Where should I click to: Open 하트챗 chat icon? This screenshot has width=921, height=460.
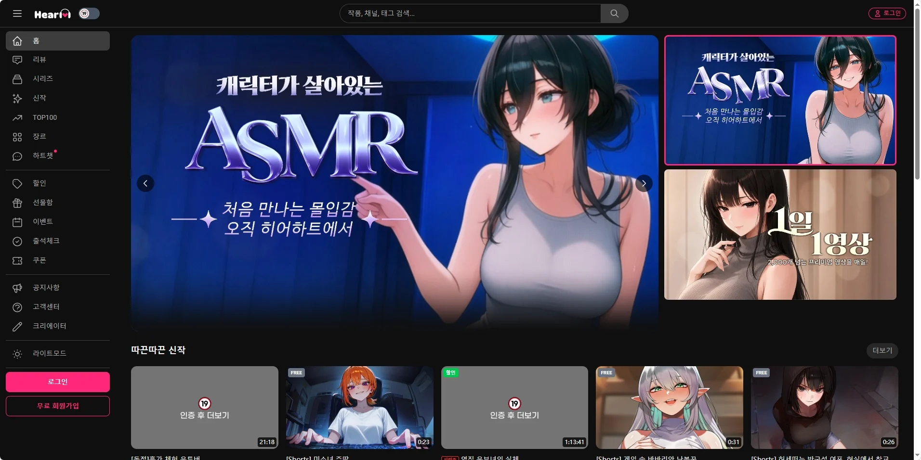[17, 156]
